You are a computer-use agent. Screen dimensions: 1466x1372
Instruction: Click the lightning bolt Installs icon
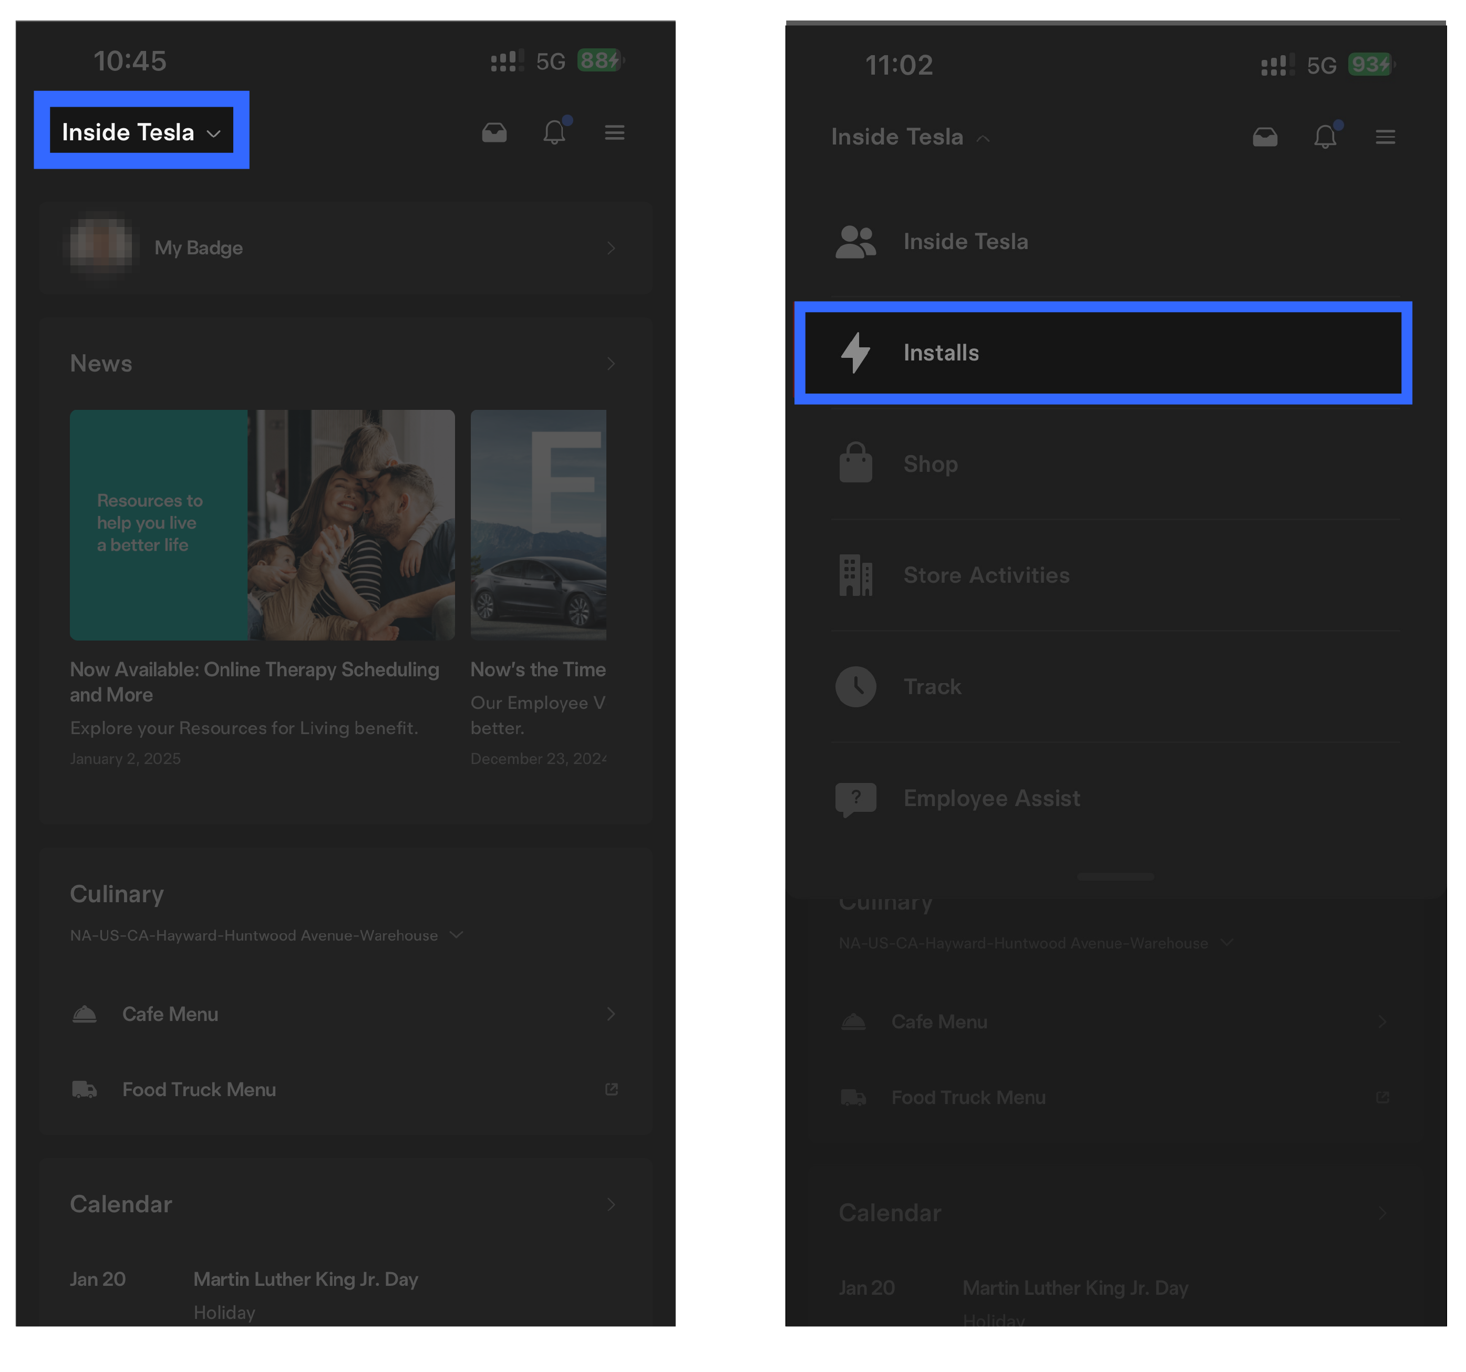point(855,353)
